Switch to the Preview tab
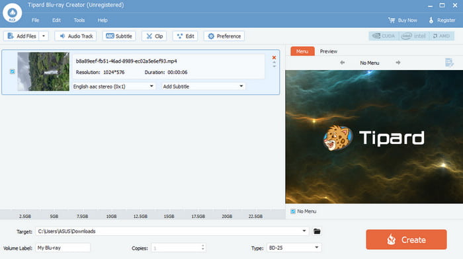 [328, 52]
